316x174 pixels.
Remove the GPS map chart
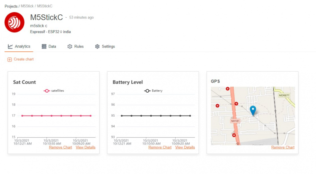283,147
